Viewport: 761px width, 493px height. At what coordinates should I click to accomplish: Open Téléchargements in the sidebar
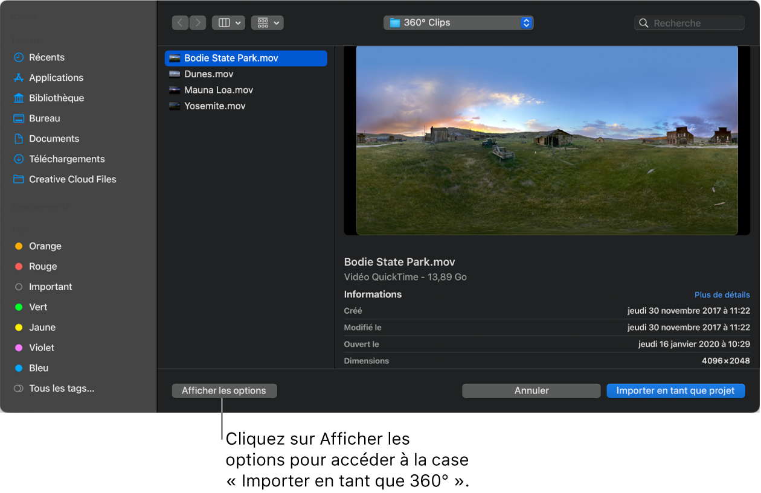point(66,159)
